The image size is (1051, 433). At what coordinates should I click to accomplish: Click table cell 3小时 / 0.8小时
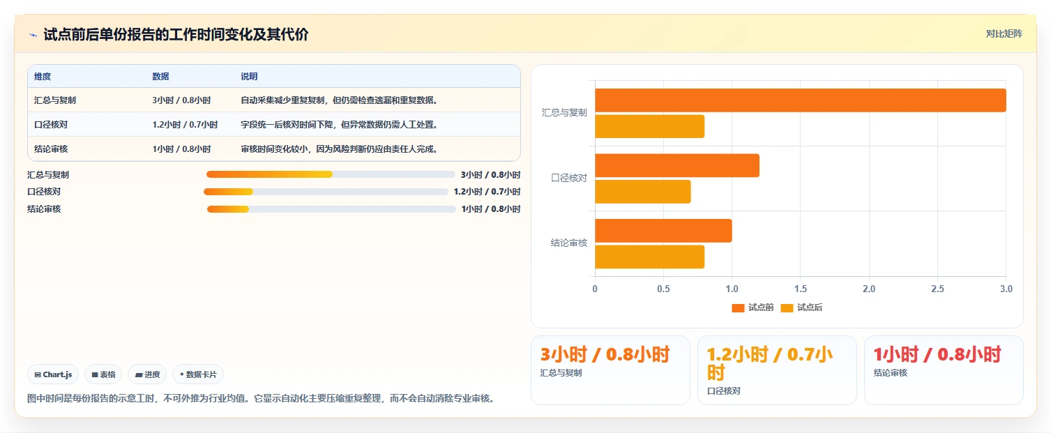(181, 100)
